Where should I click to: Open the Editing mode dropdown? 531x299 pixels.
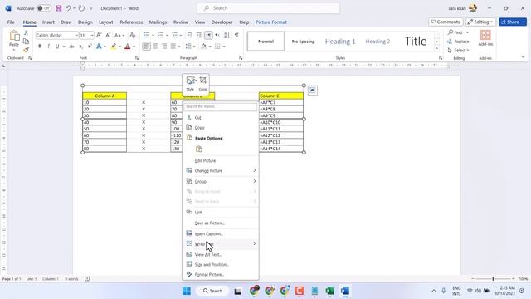click(480, 22)
